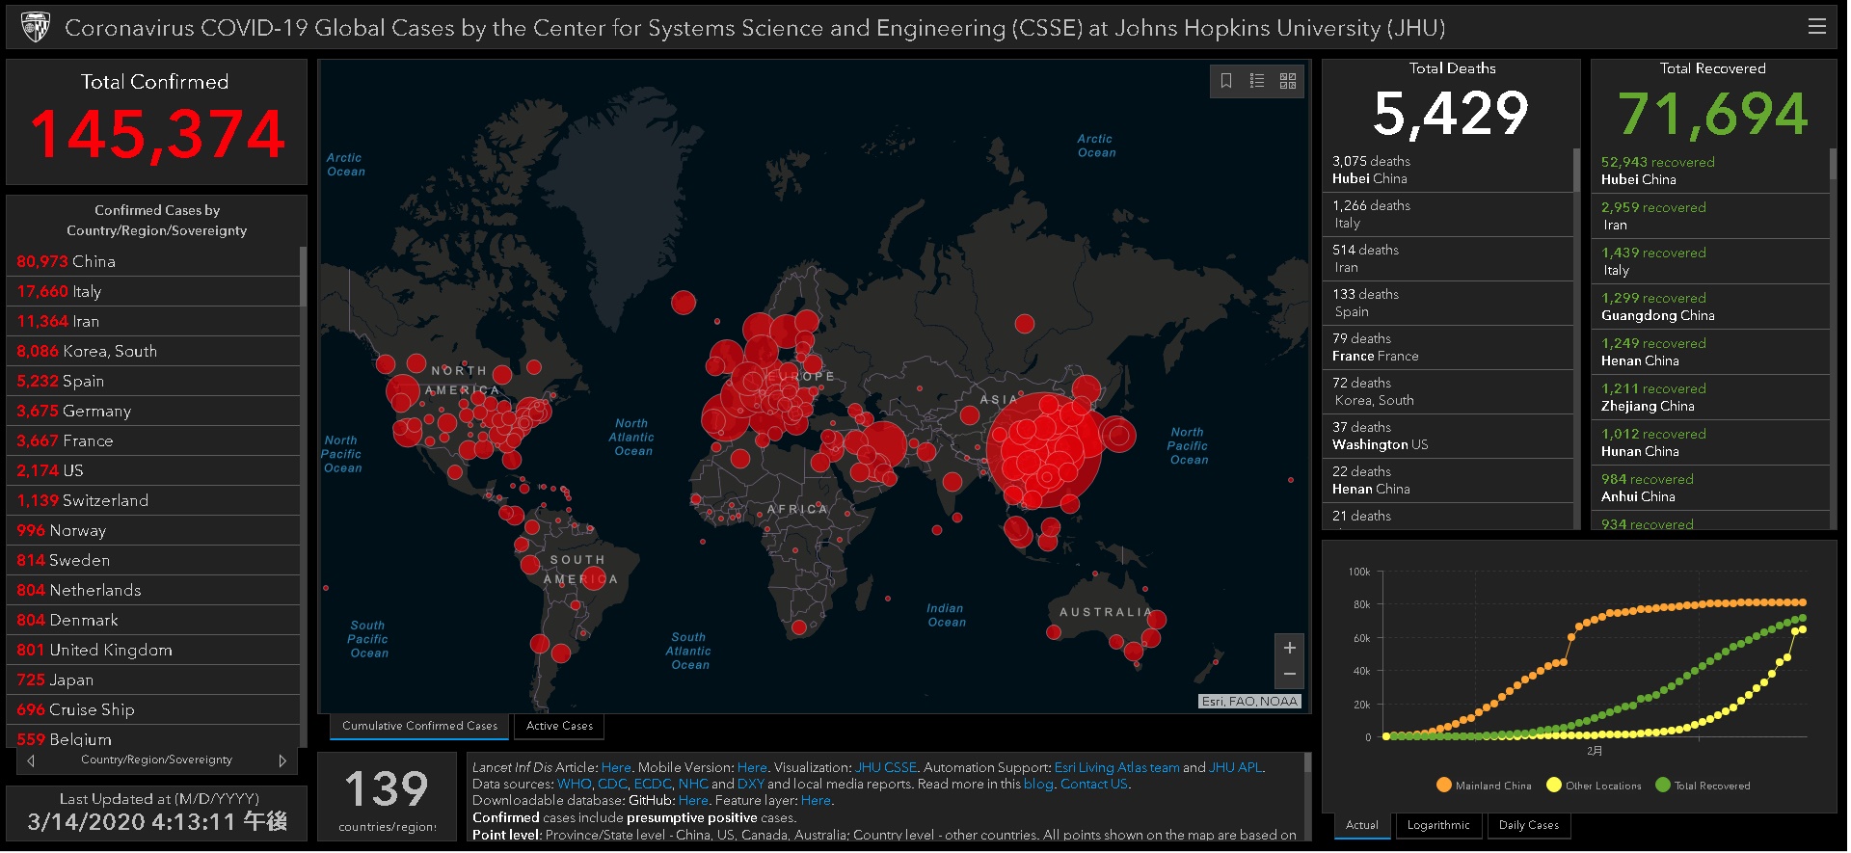Click the Johns Hopkins shield logo
The width and height of the screenshot is (1851, 853).
(36, 27)
